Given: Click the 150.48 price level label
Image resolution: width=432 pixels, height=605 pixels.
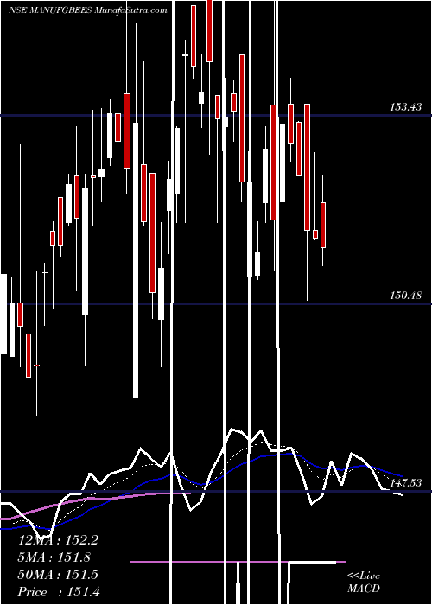Looking at the screenshot, I should coord(406,296).
